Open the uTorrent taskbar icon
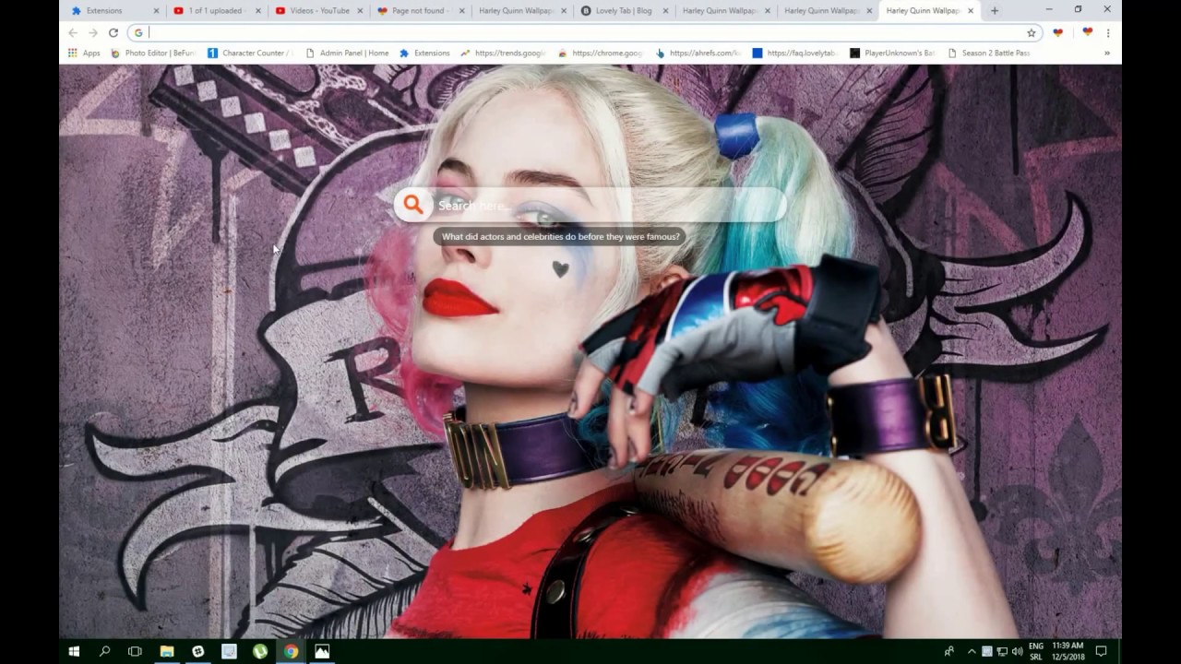 click(260, 651)
